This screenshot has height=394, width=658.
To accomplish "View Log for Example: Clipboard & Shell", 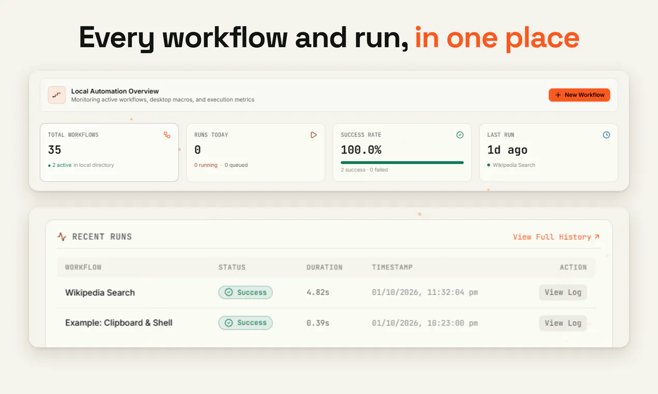I will [x=563, y=323].
